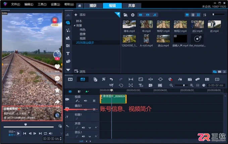Viewport: 228px width, 144px height.
Task: Open the Sound/Audio library panel icon
Action: click(68, 30)
